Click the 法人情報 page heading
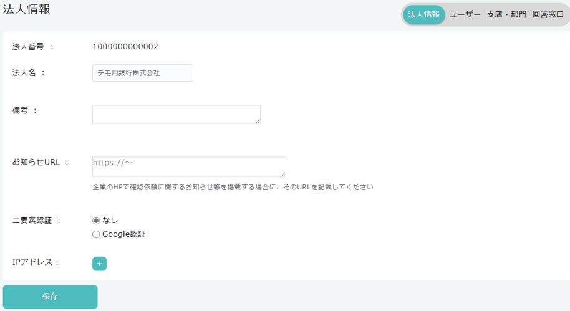 [x=27, y=9]
